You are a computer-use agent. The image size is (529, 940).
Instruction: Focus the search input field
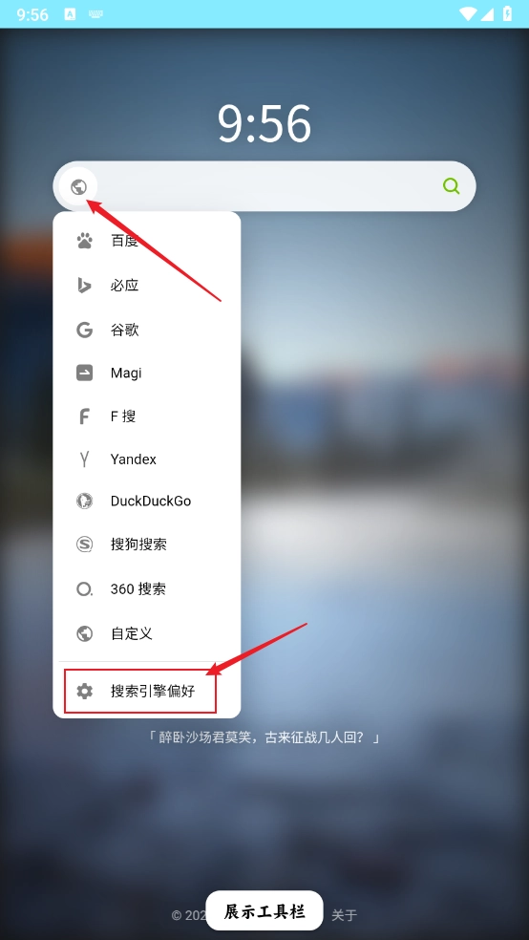pyautogui.click(x=264, y=186)
